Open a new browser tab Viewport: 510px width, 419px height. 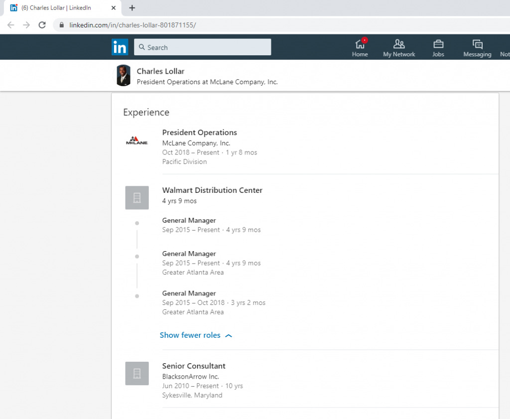[131, 8]
